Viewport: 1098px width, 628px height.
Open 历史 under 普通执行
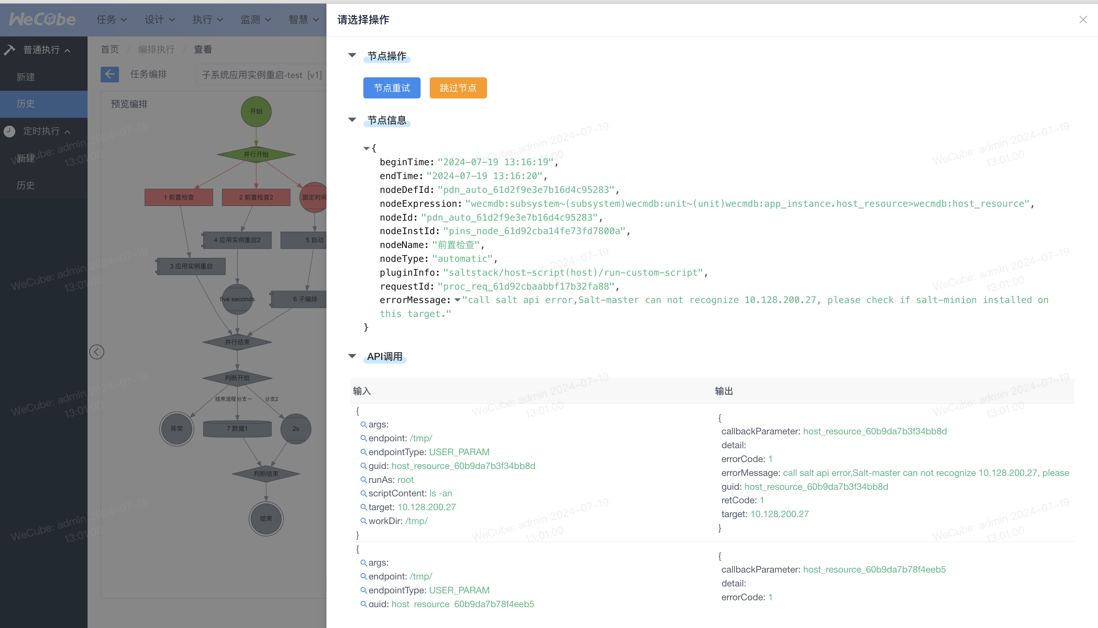tap(43, 104)
